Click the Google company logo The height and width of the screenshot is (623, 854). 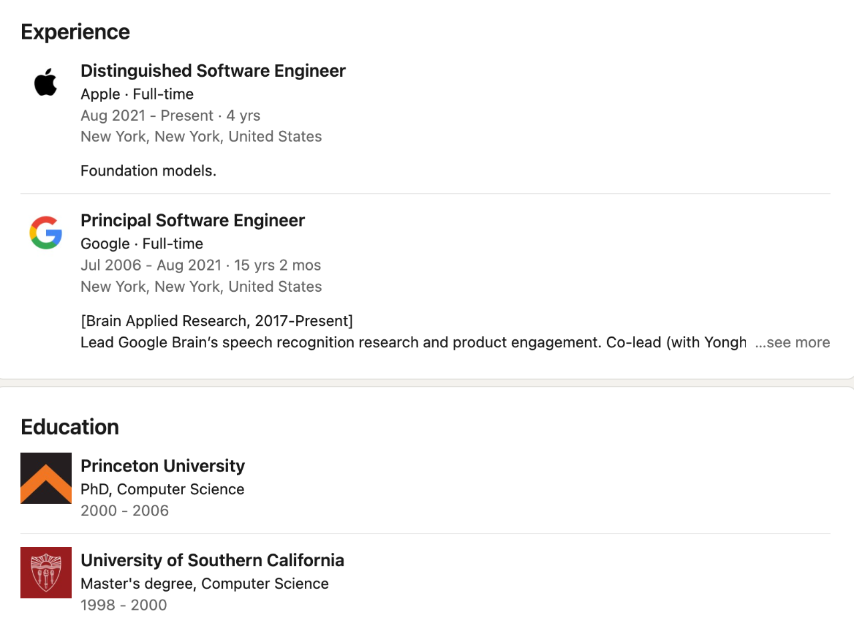pyautogui.click(x=45, y=232)
